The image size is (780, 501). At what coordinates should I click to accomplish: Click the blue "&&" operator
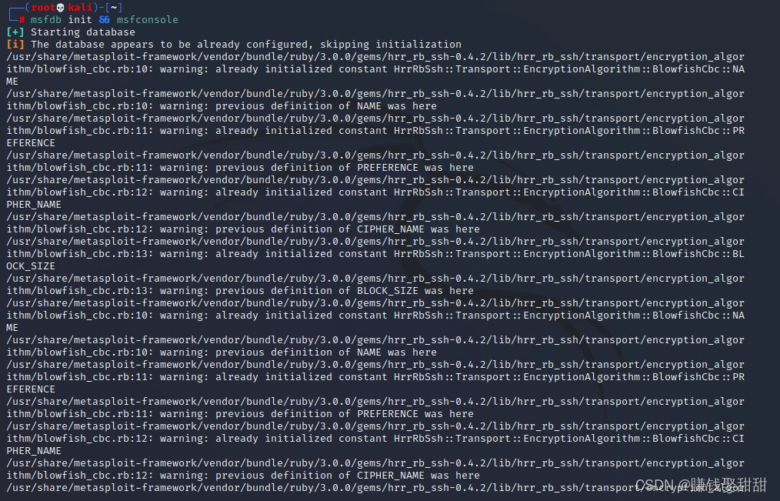pos(104,20)
